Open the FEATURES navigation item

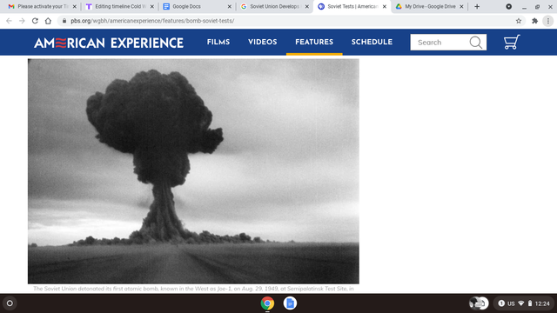pos(314,42)
